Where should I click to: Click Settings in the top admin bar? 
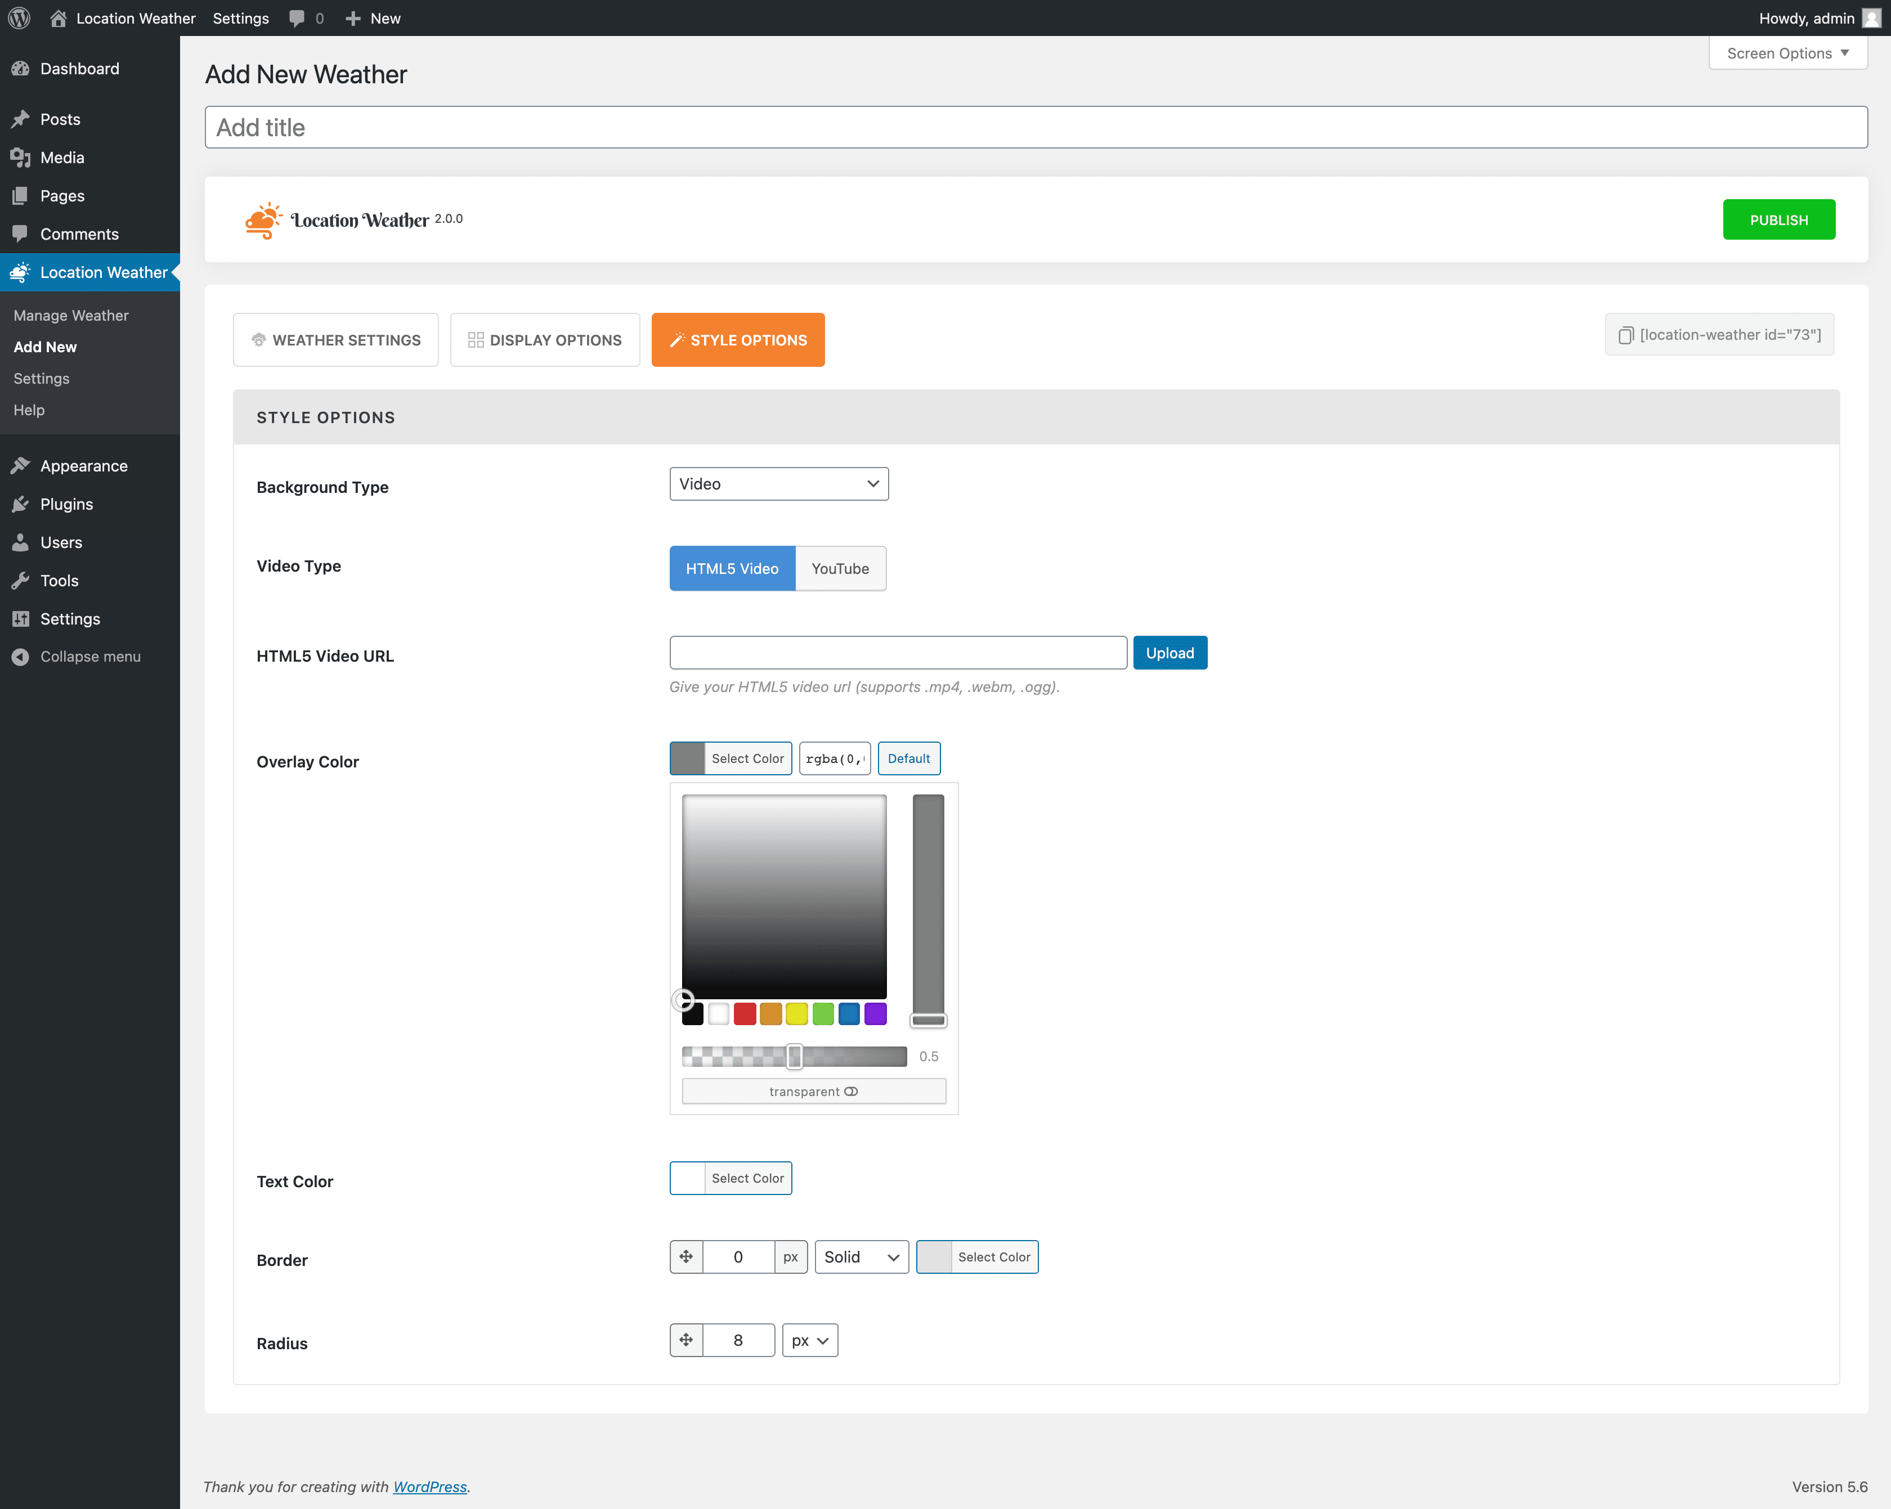click(x=241, y=19)
